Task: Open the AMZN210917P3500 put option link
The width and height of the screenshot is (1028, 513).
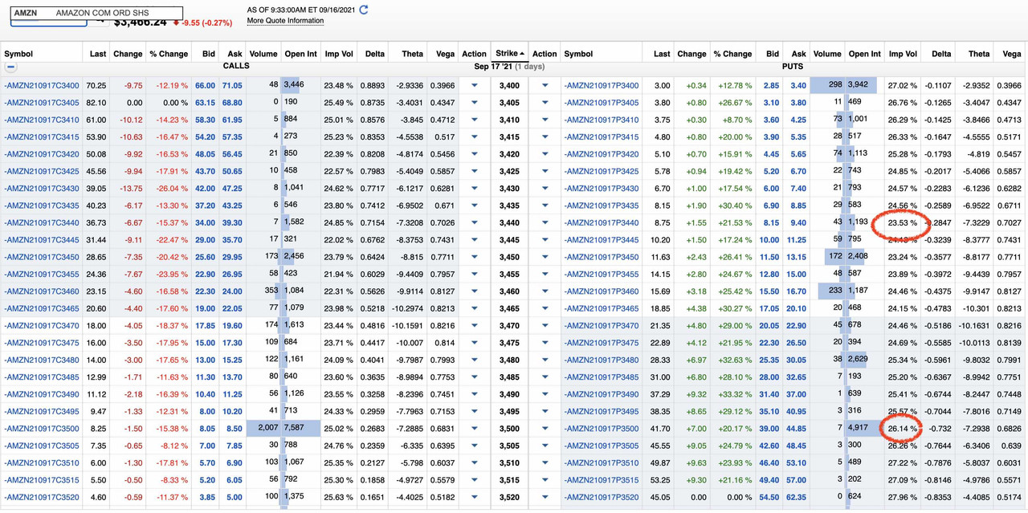Action: (602, 429)
